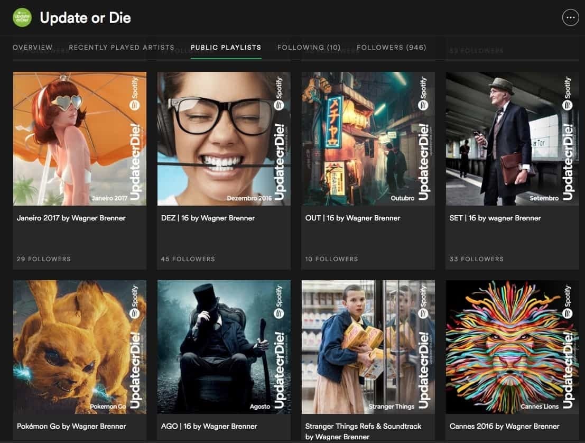Screen dimensions: 585x443
Task: Click the Update or Die profile avatar
Action: coord(22,17)
